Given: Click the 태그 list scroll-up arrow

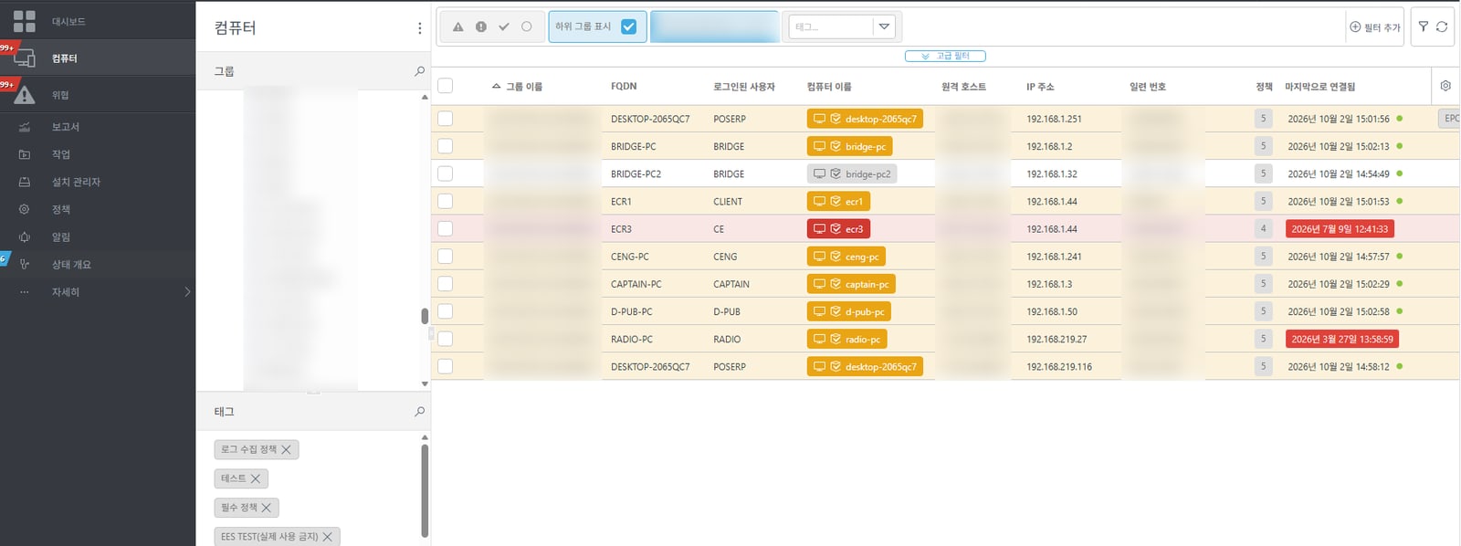Looking at the screenshot, I should 425,437.
